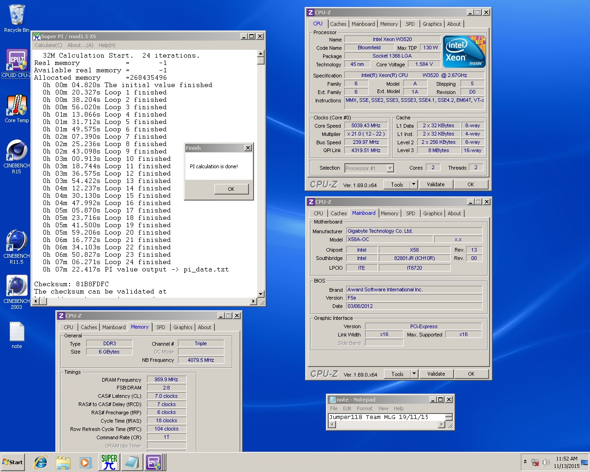Open Internet Explorer from the taskbar
Image resolution: width=590 pixels, height=472 pixels.
tap(41, 462)
